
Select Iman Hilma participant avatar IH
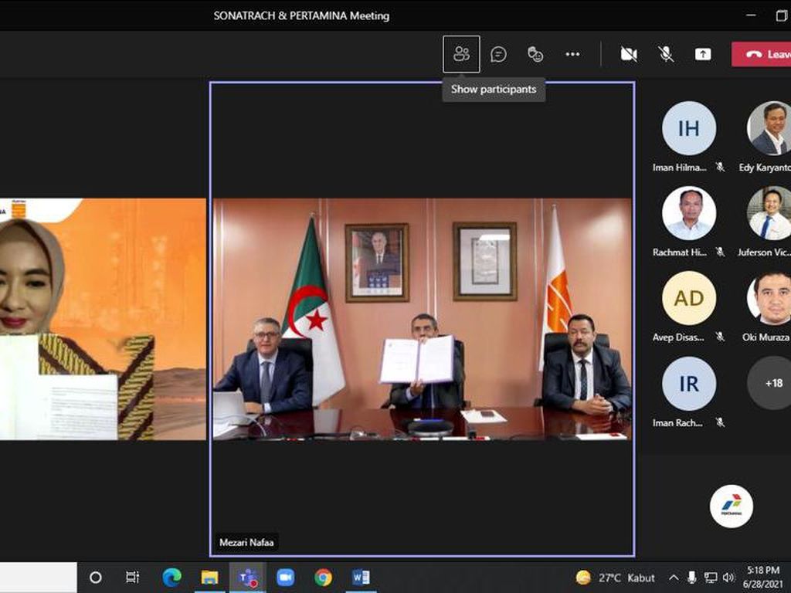pos(688,128)
